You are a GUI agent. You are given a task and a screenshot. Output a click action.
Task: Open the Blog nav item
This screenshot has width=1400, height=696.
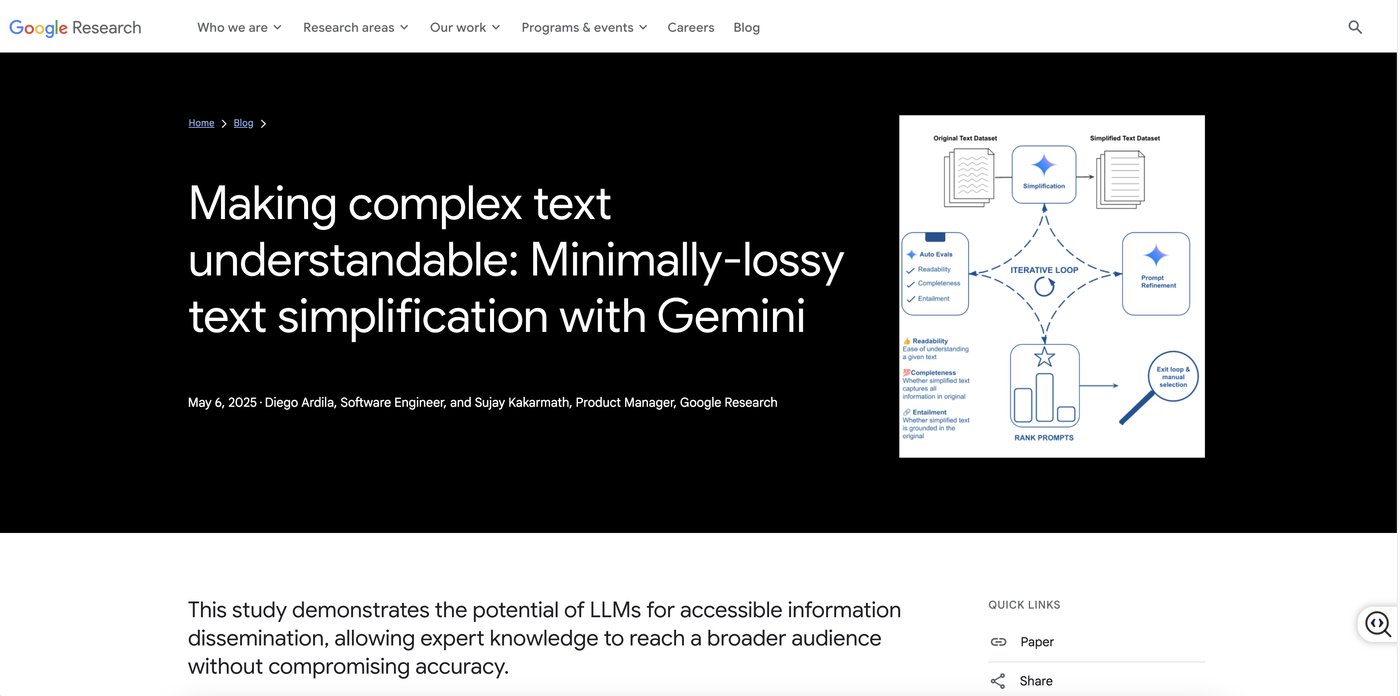746,27
